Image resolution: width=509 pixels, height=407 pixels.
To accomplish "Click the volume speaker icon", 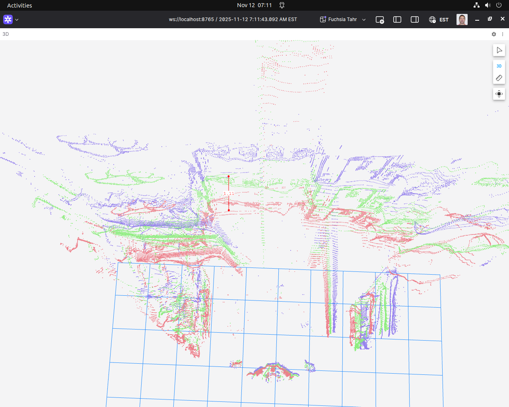I will 488,5.
